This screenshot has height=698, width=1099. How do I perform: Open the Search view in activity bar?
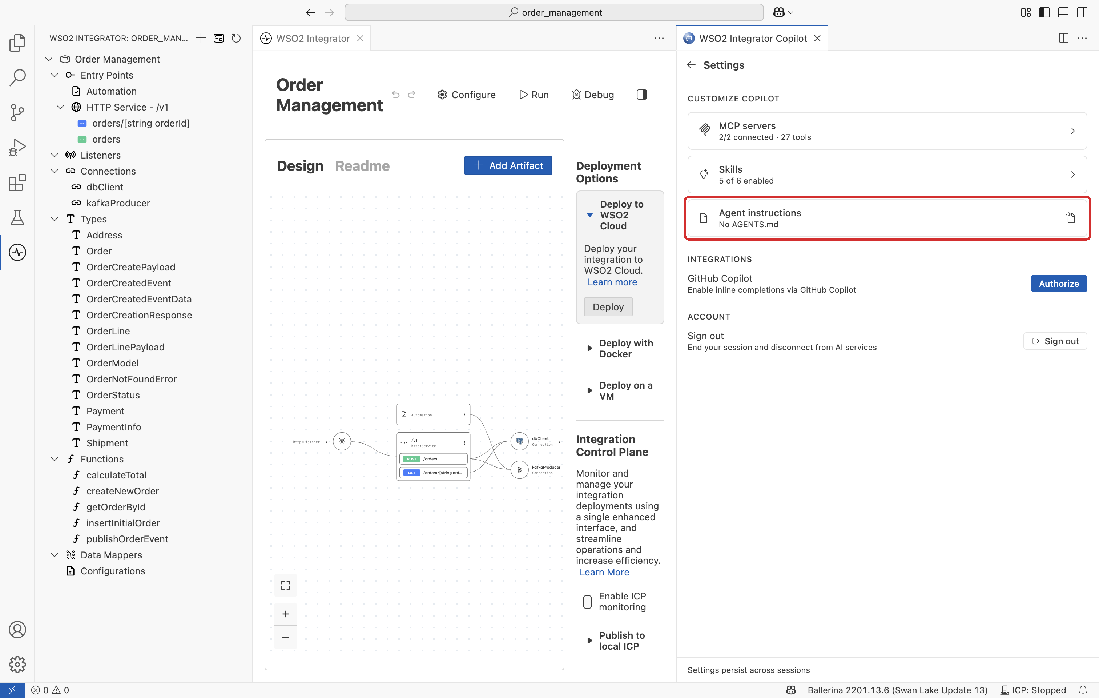pyautogui.click(x=17, y=77)
